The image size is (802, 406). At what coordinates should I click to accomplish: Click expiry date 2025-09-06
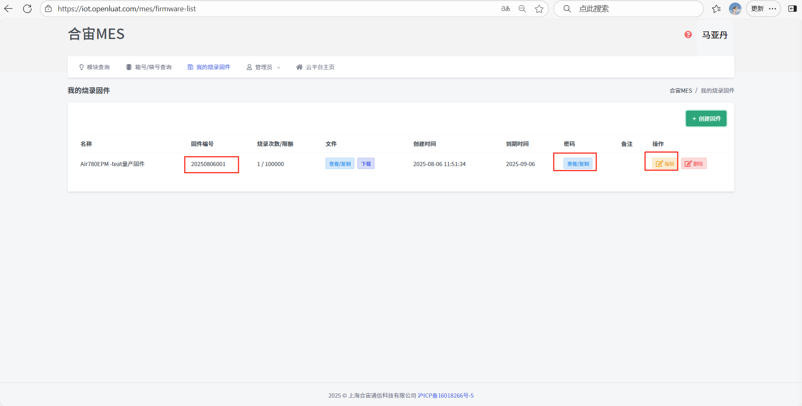(520, 164)
